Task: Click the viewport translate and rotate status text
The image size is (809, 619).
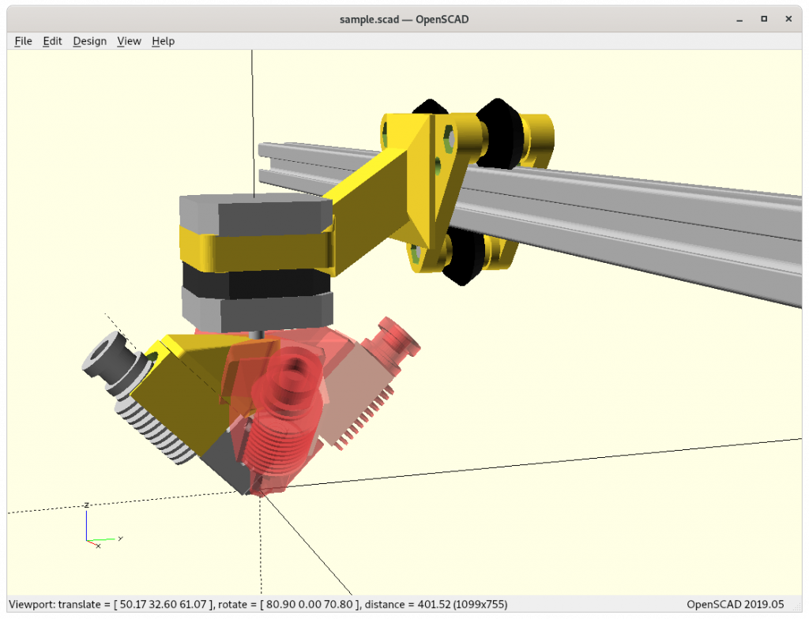Action: coord(258,604)
